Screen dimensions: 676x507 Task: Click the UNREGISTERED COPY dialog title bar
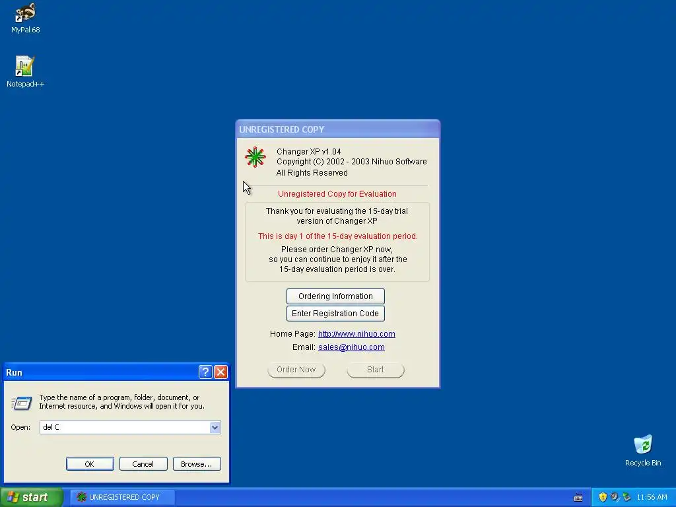coord(337,129)
